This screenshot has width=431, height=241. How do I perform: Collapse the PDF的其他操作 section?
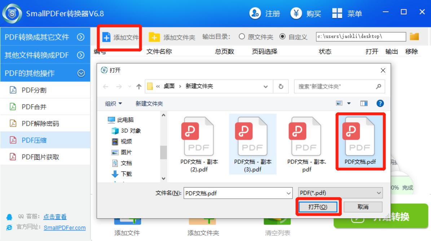(x=45, y=73)
